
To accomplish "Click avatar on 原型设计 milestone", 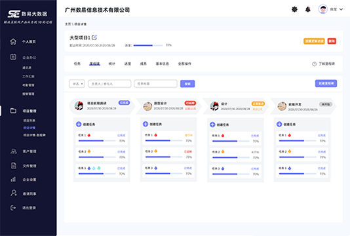I will pos(147,106).
